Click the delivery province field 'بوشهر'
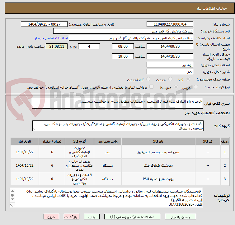This screenshot has height=225, width=235. pos(170,65)
